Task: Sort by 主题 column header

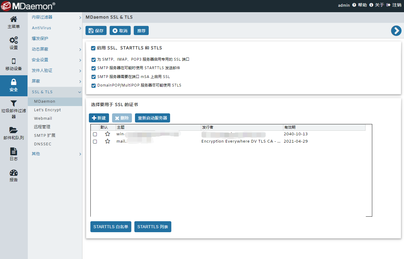Action: [158, 127]
